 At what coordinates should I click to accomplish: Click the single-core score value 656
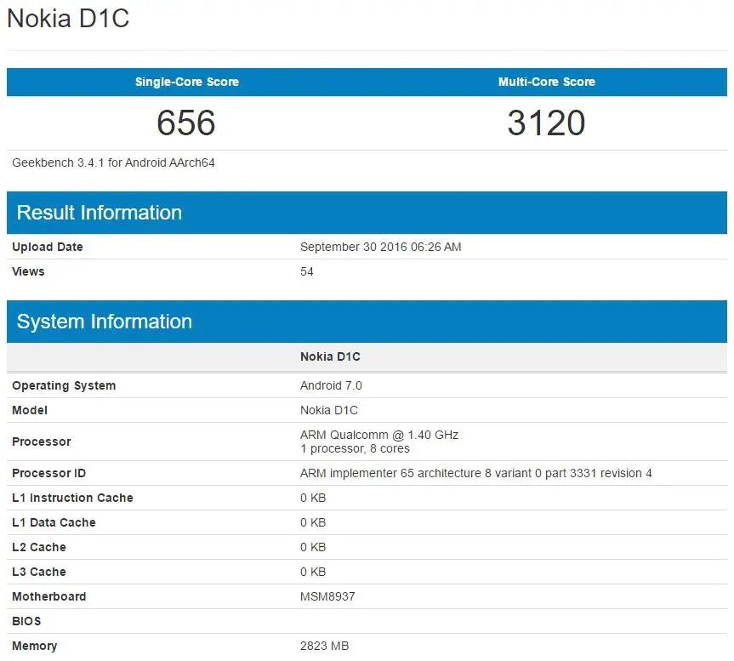pos(186,123)
